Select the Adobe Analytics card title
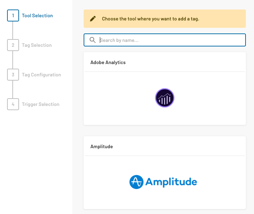This screenshot has width=254, height=214. click(108, 62)
